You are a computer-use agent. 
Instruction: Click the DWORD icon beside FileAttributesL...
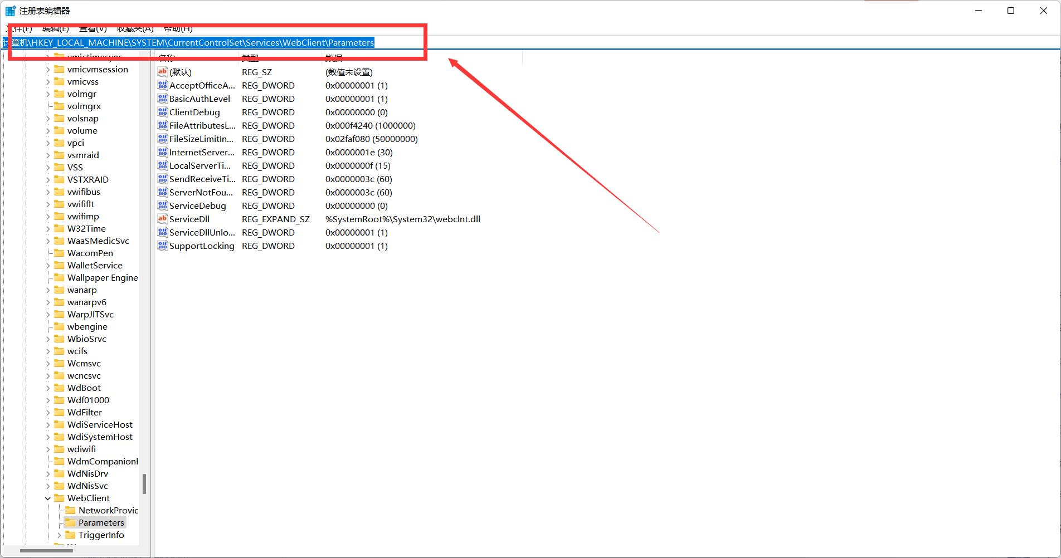[163, 125]
